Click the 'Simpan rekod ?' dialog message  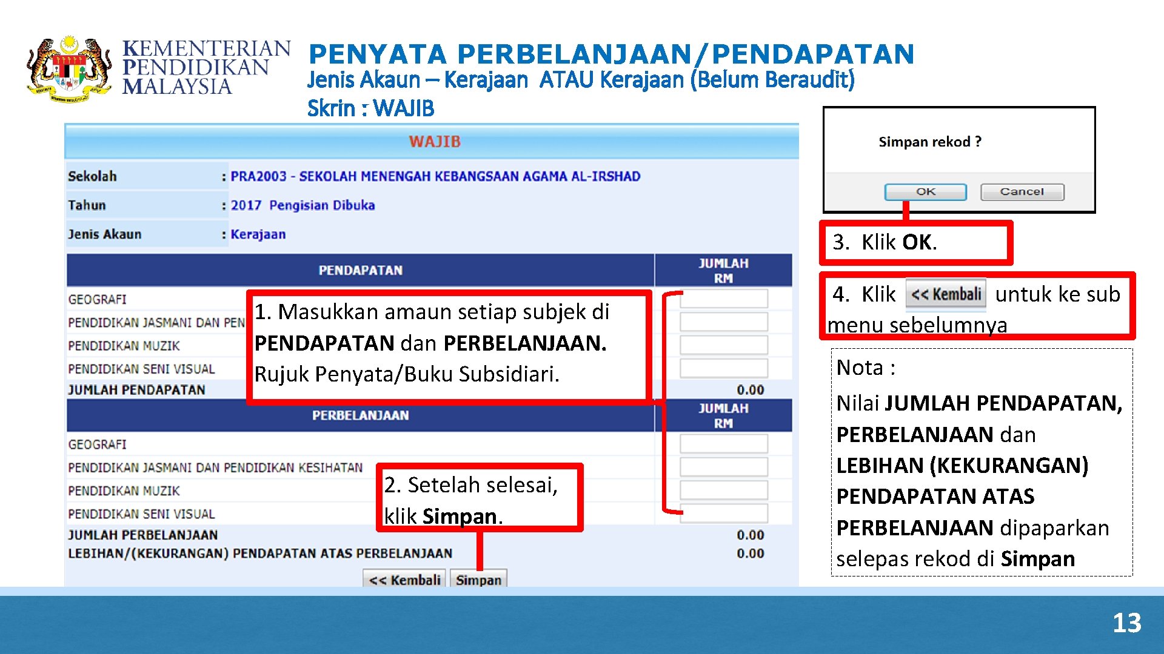point(929,142)
